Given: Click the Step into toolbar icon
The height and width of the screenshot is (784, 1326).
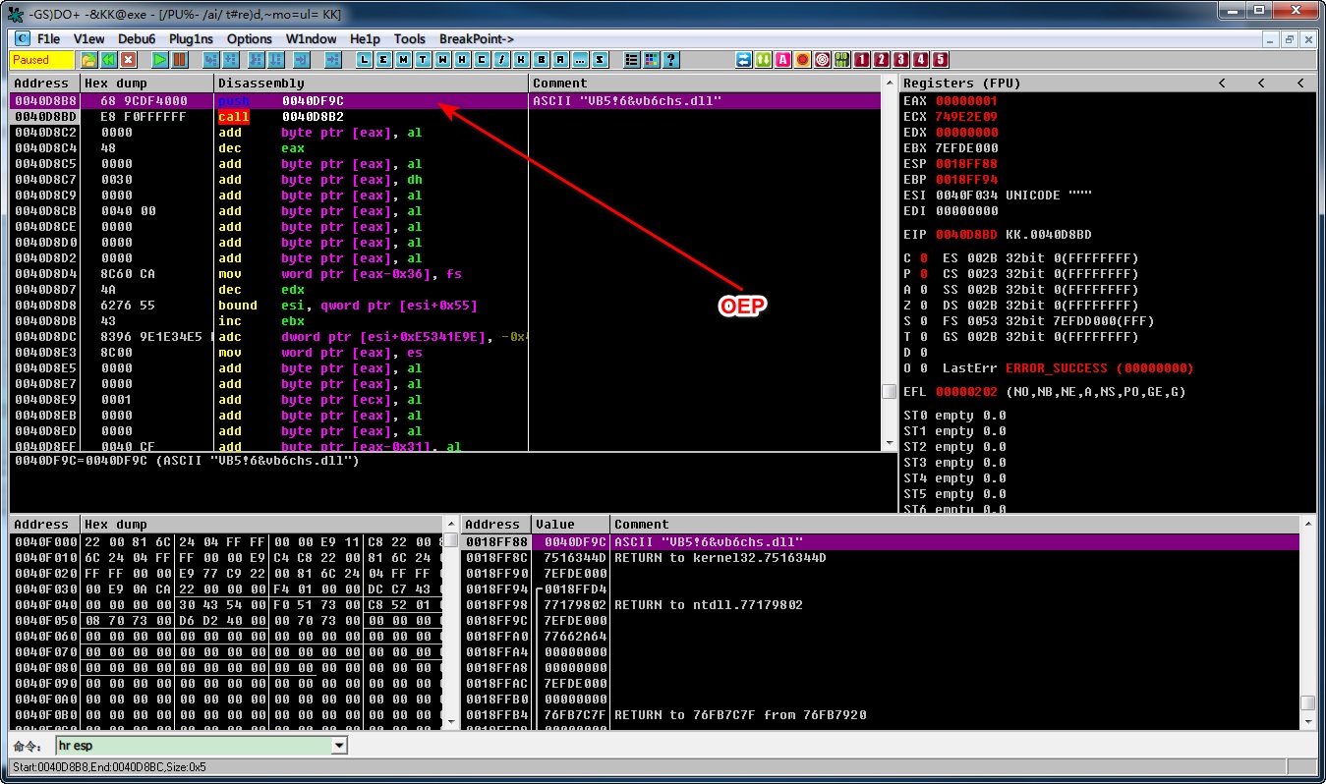Looking at the screenshot, I should pos(210,60).
